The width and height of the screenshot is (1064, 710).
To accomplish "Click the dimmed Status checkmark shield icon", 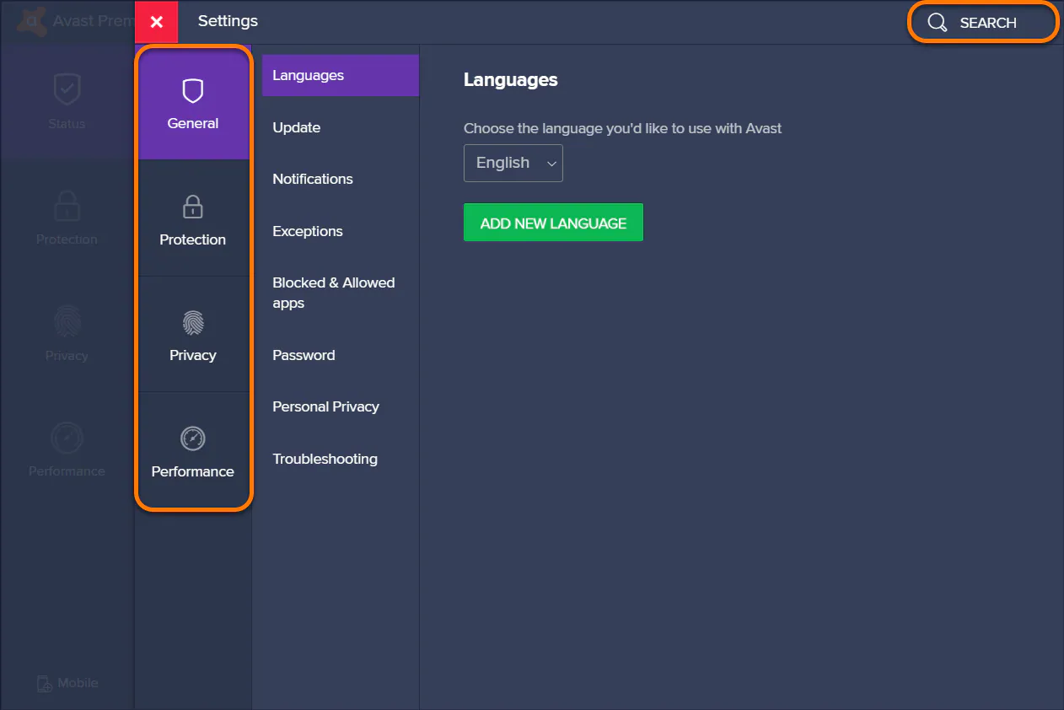I will point(67,89).
